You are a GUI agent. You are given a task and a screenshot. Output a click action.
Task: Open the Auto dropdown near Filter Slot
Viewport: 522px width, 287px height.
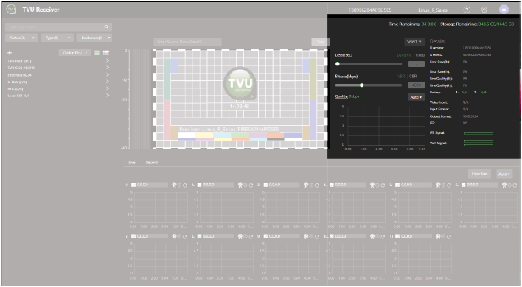tap(504, 174)
